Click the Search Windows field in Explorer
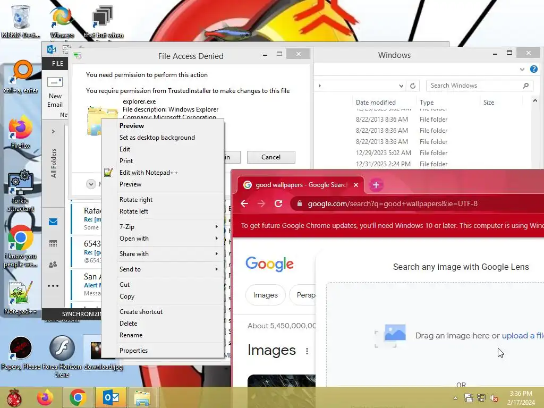Screen dimensions: 544x408 (x=480, y=86)
